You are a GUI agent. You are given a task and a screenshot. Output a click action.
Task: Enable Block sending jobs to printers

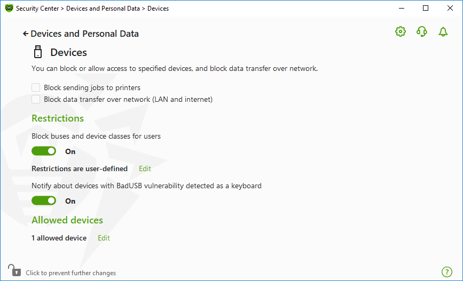tap(36, 87)
